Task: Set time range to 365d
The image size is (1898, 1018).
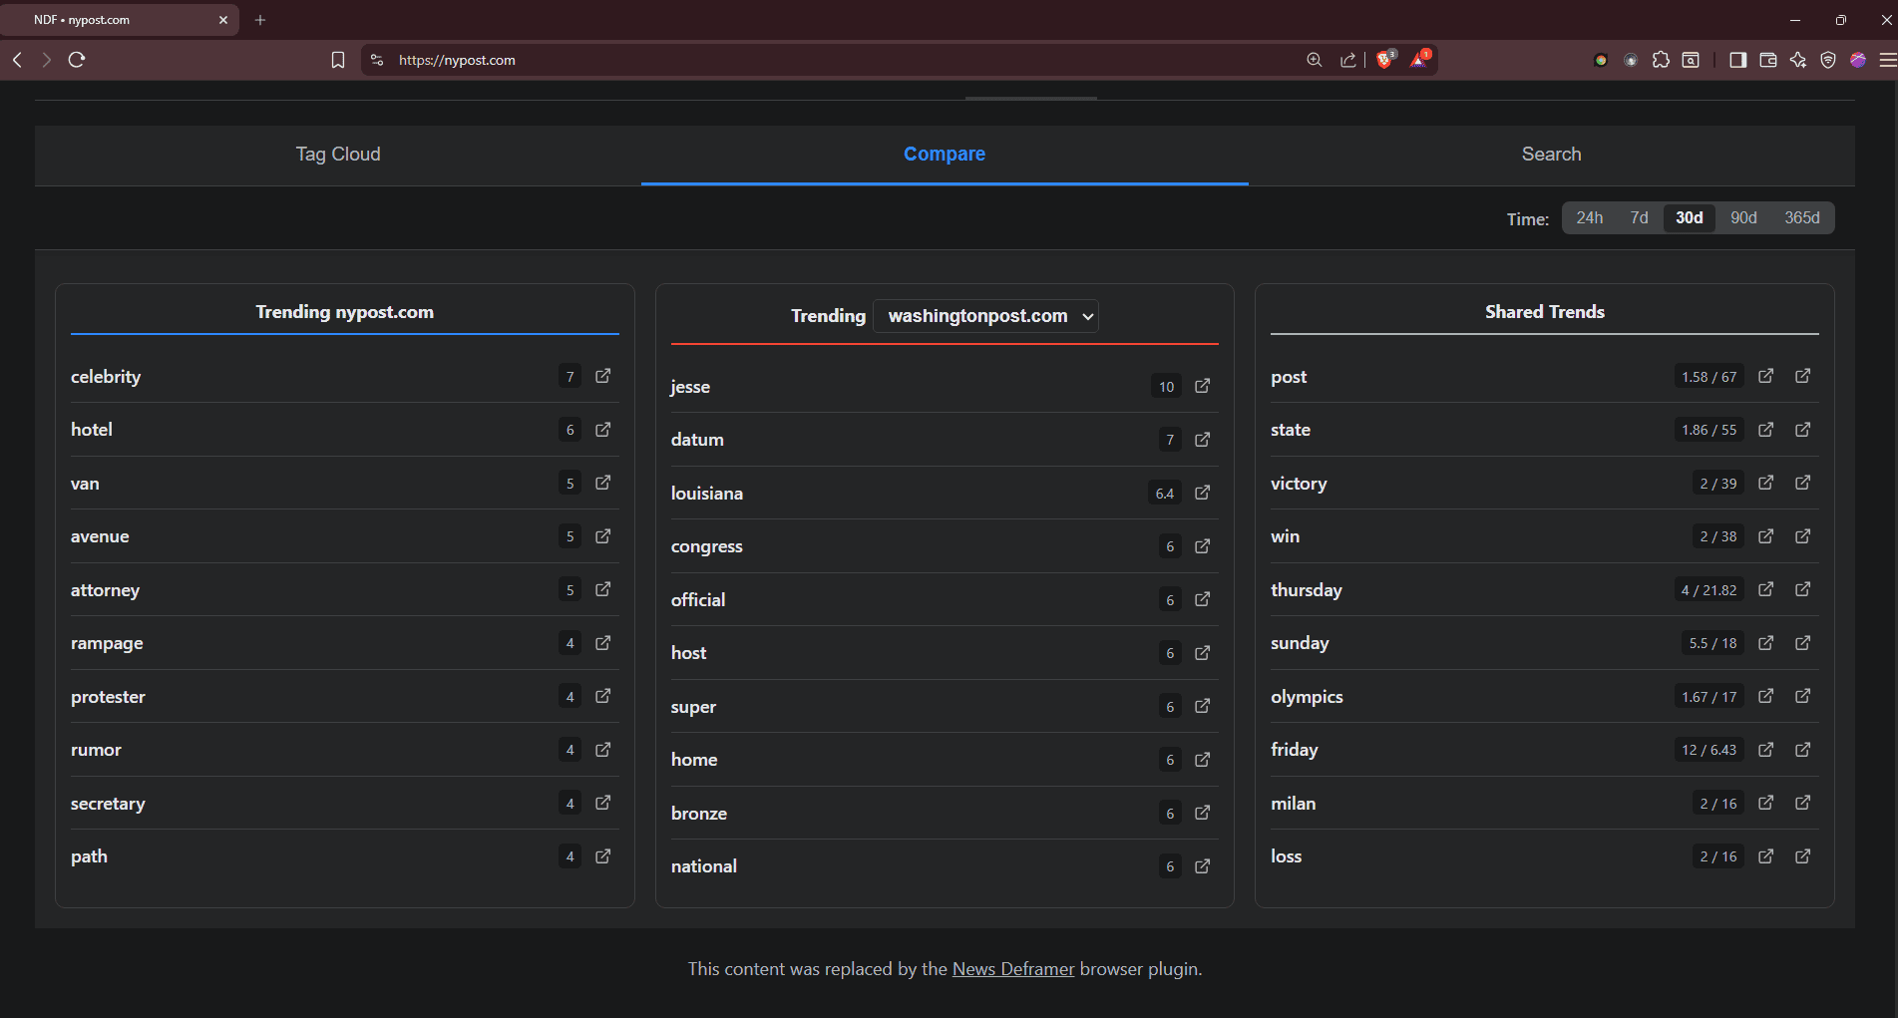Action: coord(1801,217)
